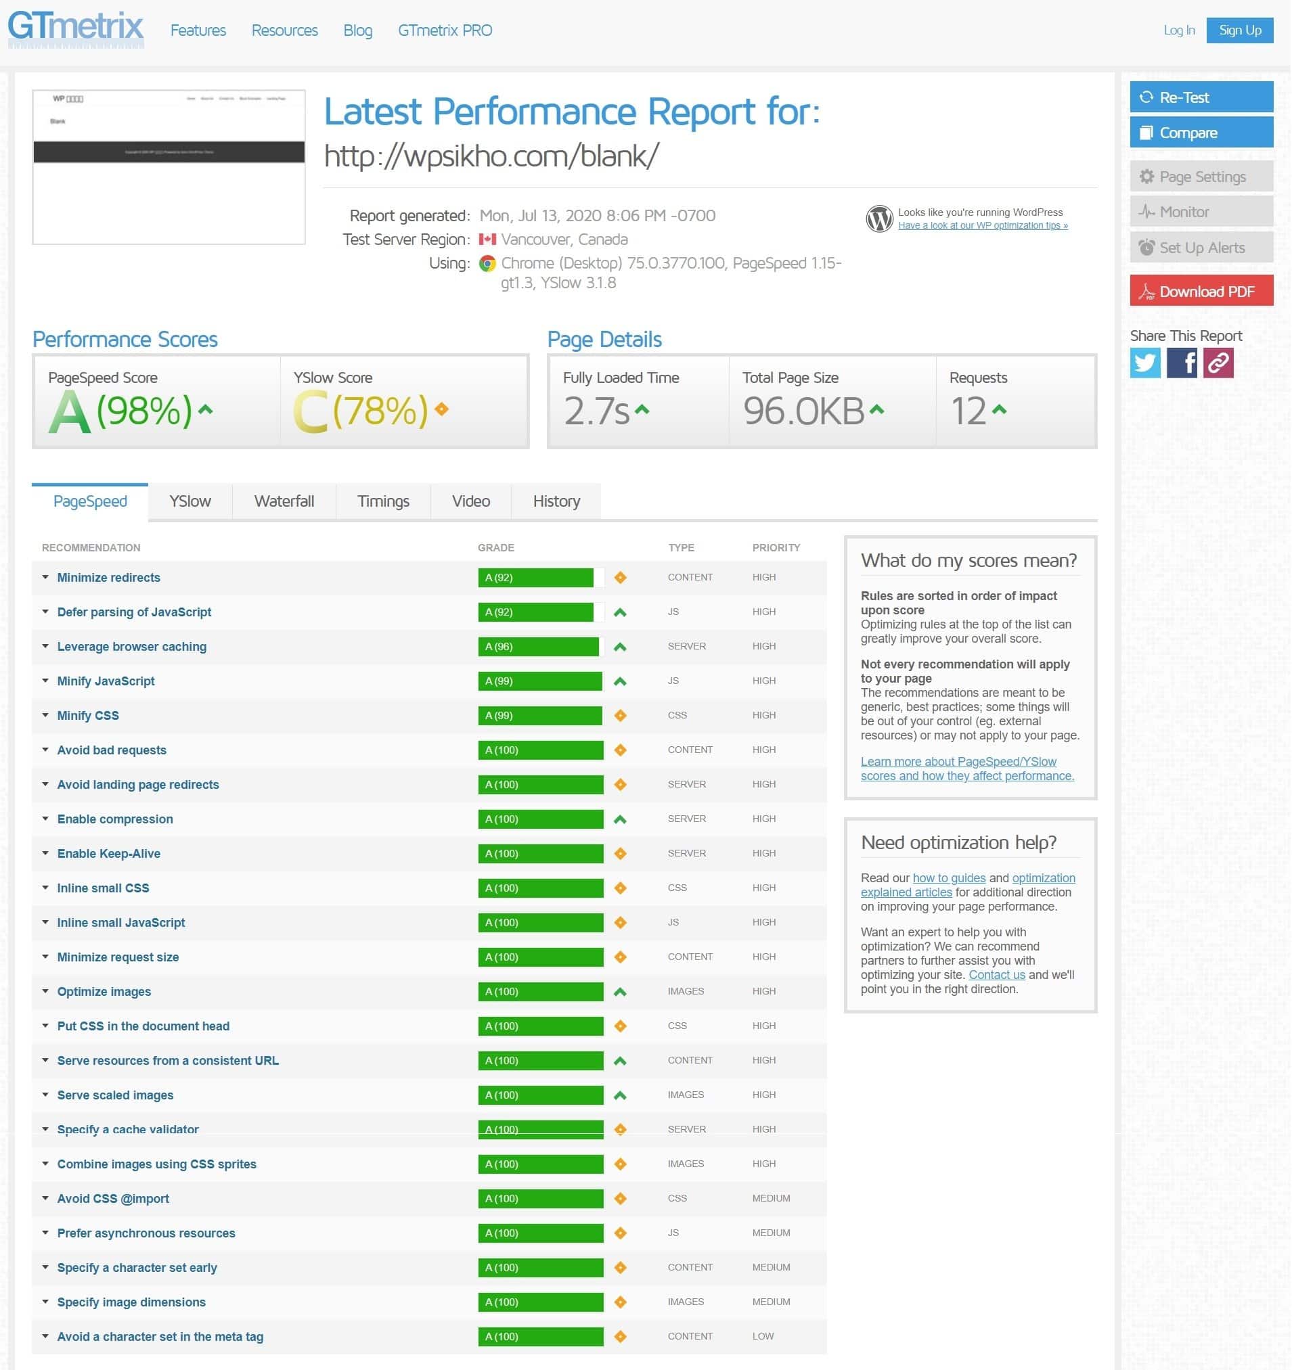1292x1370 pixels.
Task: Click orange diamond in Minify CSS row
Action: [x=621, y=716]
